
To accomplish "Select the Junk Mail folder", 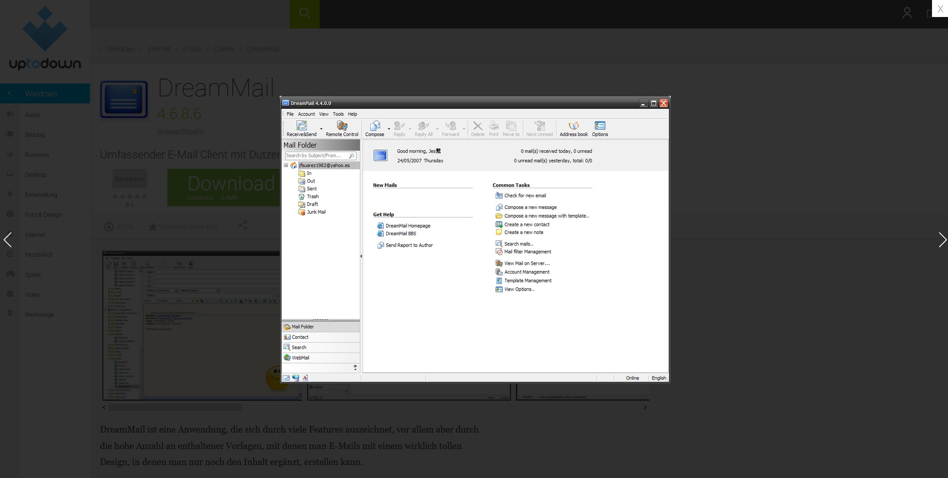I will pos(312,212).
